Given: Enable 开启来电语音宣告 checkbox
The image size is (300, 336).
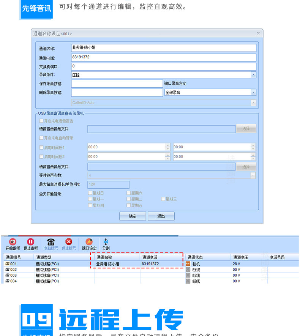Looking at the screenshot, I should coord(41,121).
